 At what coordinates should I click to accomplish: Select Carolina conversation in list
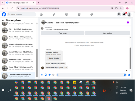tap(18, 76)
